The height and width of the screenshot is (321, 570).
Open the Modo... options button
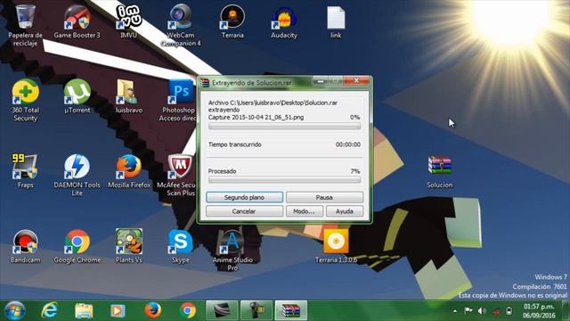point(305,211)
